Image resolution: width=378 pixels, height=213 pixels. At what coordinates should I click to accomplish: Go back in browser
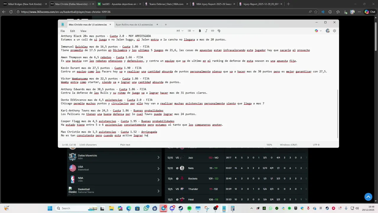[x=4, y=12]
